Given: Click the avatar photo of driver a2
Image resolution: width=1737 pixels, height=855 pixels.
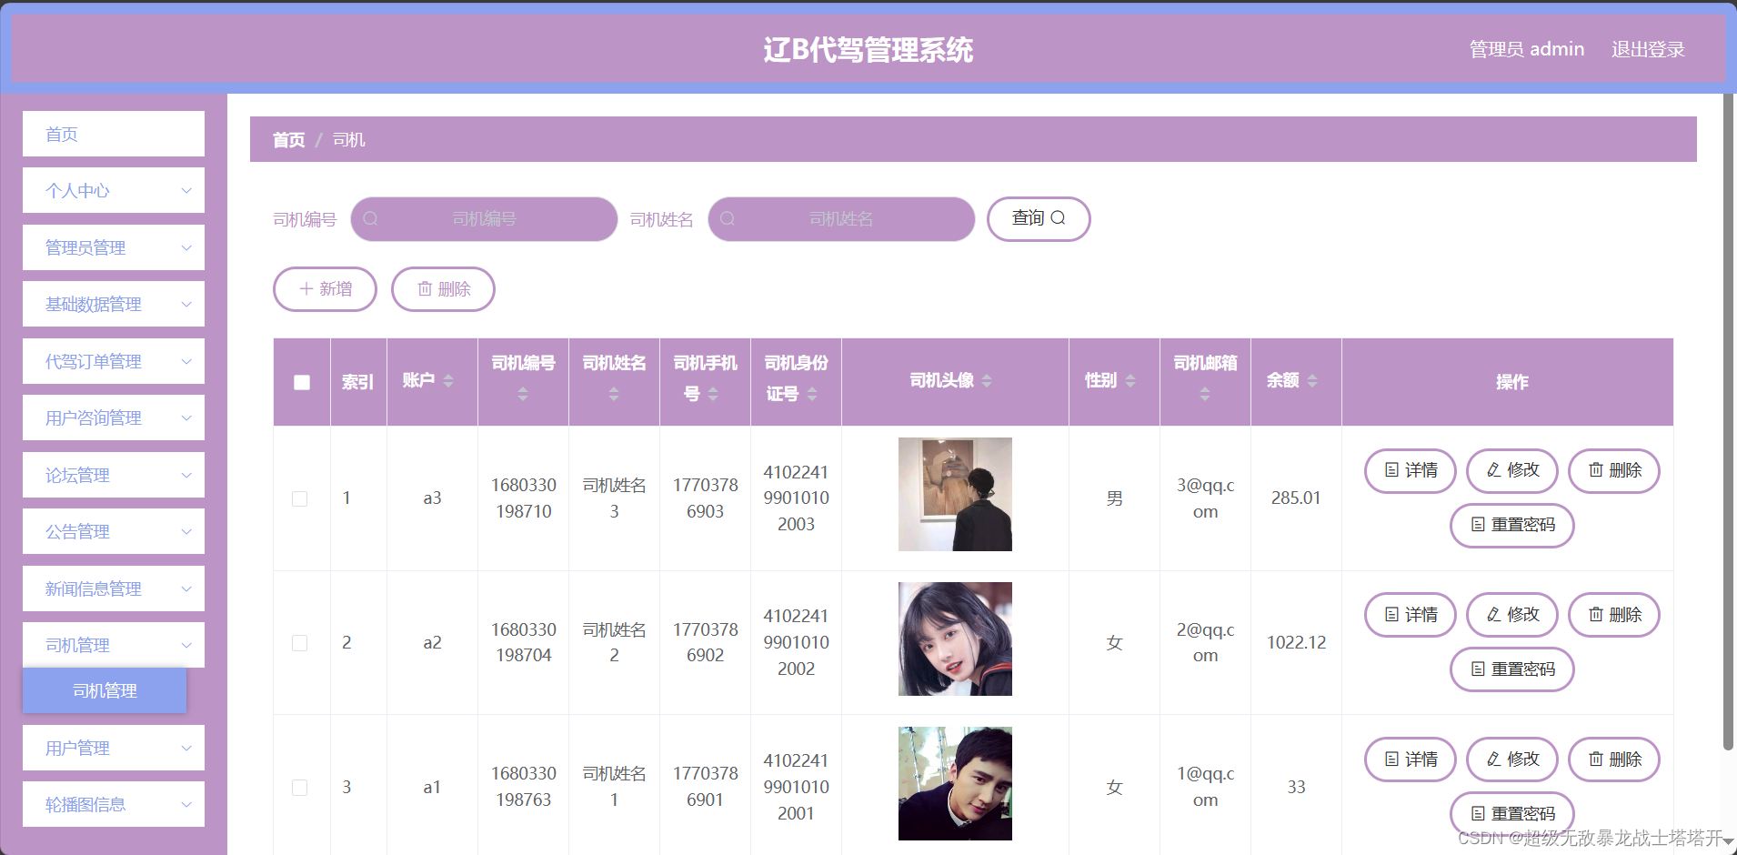Looking at the screenshot, I should tap(955, 639).
